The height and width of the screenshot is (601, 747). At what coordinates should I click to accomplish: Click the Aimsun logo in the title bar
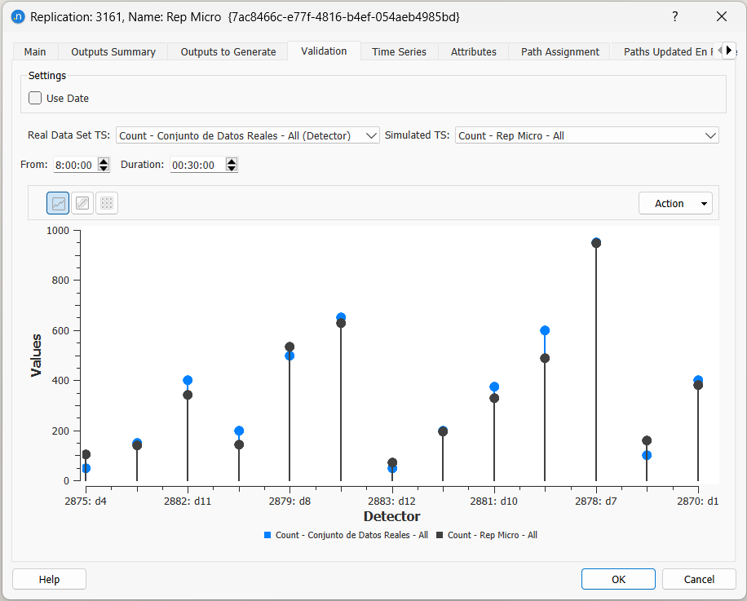pos(18,16)
